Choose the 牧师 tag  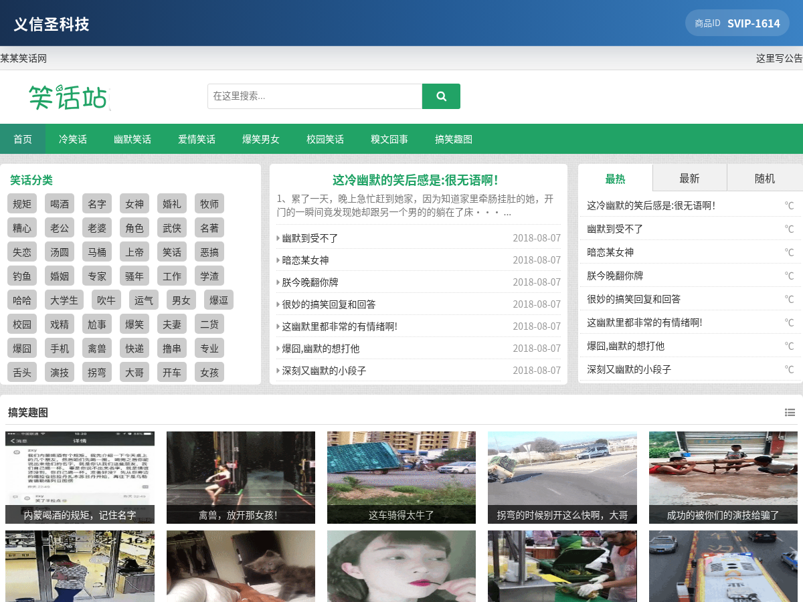pos(209,204)
